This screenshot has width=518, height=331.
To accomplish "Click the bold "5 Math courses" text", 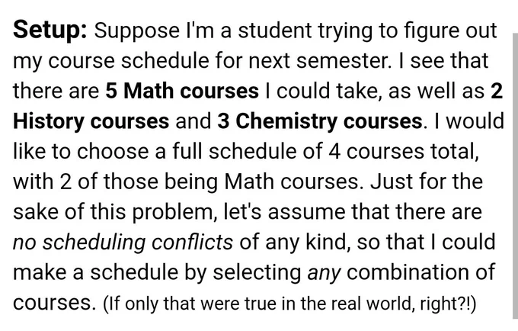I will pyautogui.click(x=182, y=91).
